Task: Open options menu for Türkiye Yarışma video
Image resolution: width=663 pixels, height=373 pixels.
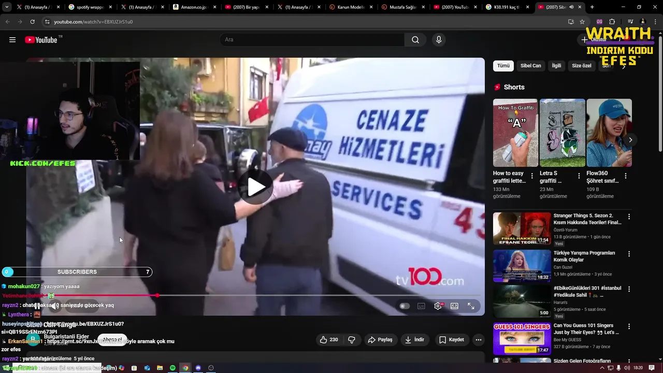Action: point(629,254)
